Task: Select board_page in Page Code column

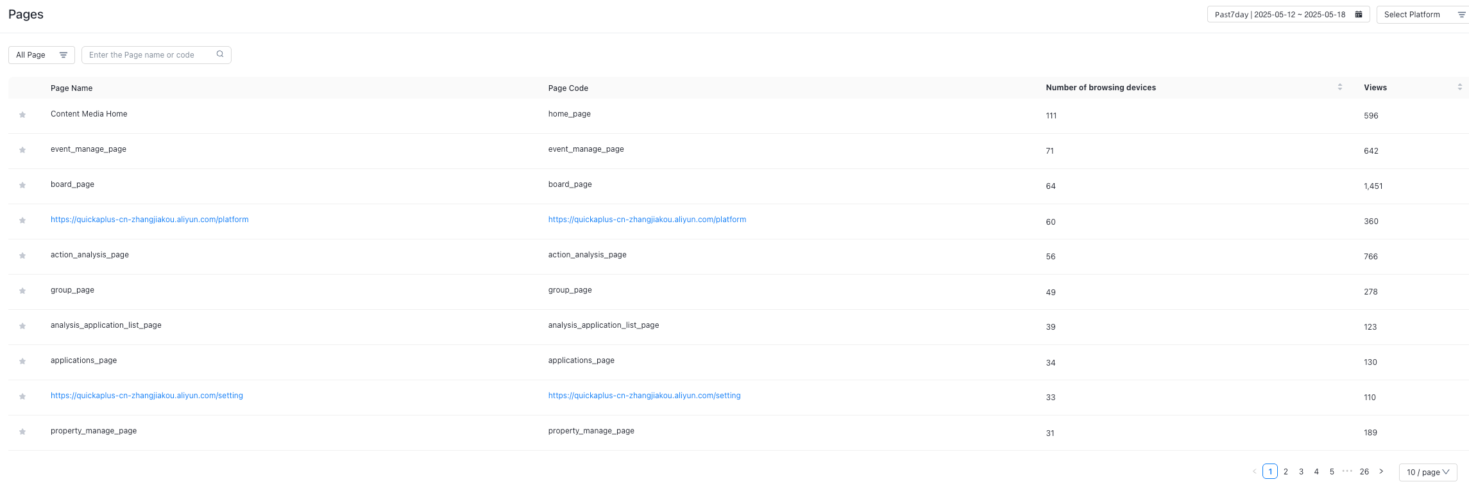Action: (x=570, y=184)
